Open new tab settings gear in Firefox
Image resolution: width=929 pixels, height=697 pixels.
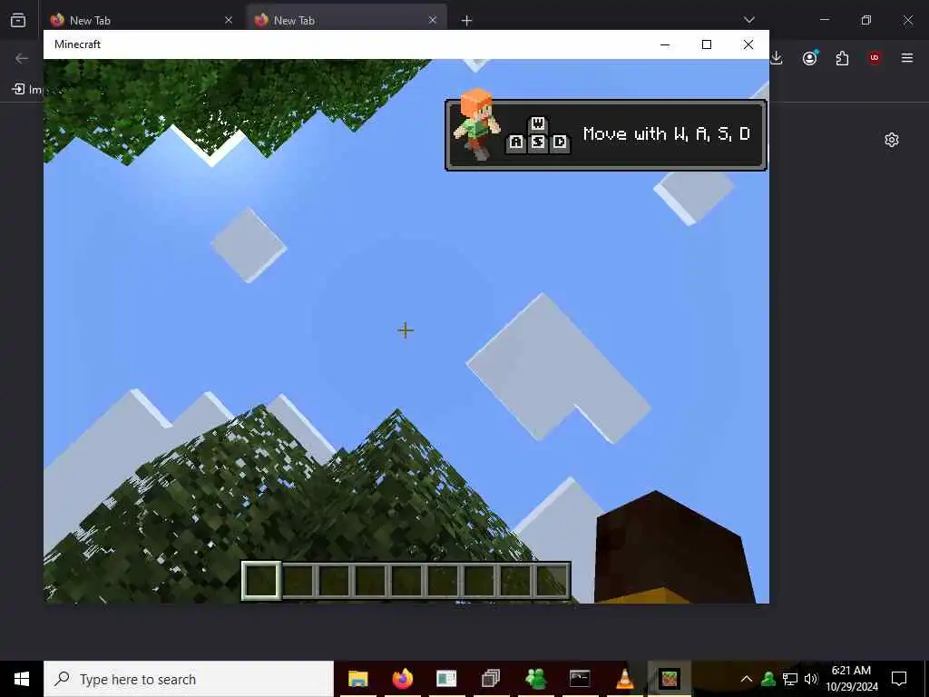pos(892,140)
